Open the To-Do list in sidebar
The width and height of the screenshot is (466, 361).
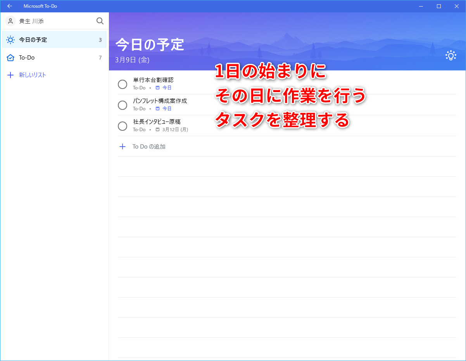(54, 58)
